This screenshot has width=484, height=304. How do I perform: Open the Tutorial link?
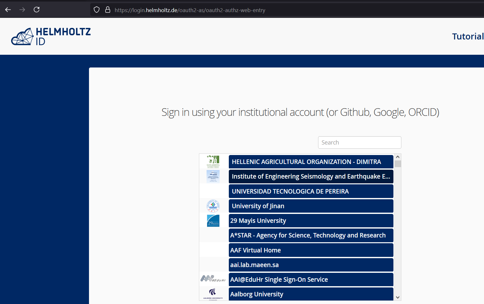(x=468, y=37)
